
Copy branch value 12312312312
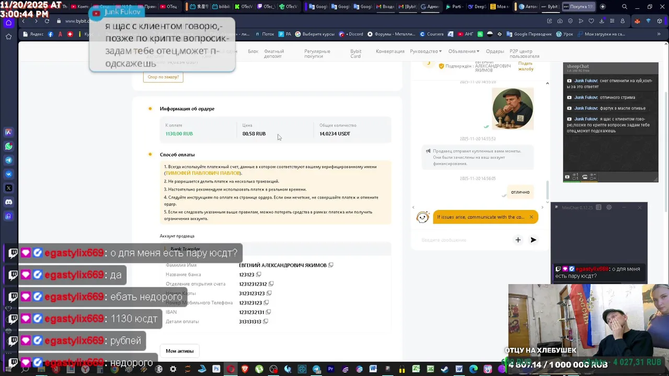tap(271, 284)
